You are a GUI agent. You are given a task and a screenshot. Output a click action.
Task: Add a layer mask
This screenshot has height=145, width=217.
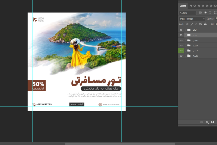coord(212,122)
